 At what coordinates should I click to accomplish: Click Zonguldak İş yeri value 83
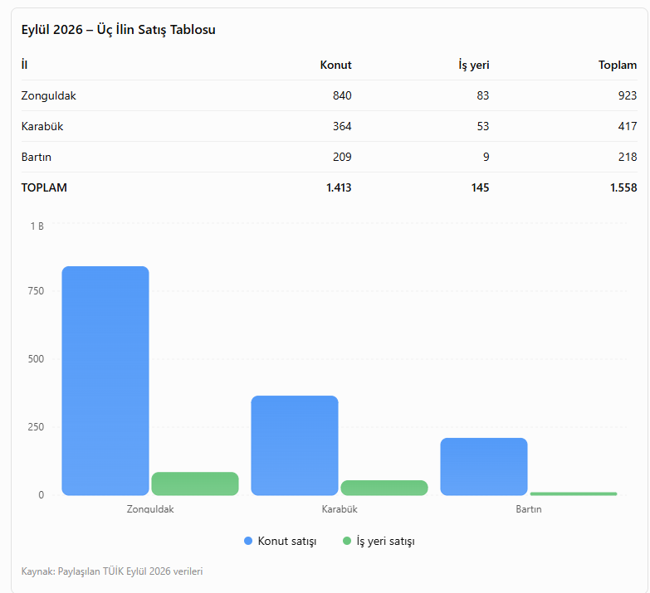point(483,95)
